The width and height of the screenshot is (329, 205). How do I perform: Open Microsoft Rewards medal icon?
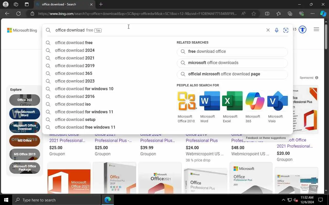click(303, 29)
